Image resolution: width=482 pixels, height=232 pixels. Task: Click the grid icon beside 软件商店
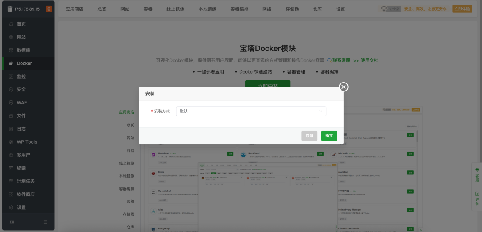(x=11, y=194)
